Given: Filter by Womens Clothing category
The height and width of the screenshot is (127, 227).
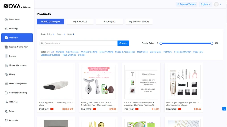Looking at the screenshot, I should 89,52.
